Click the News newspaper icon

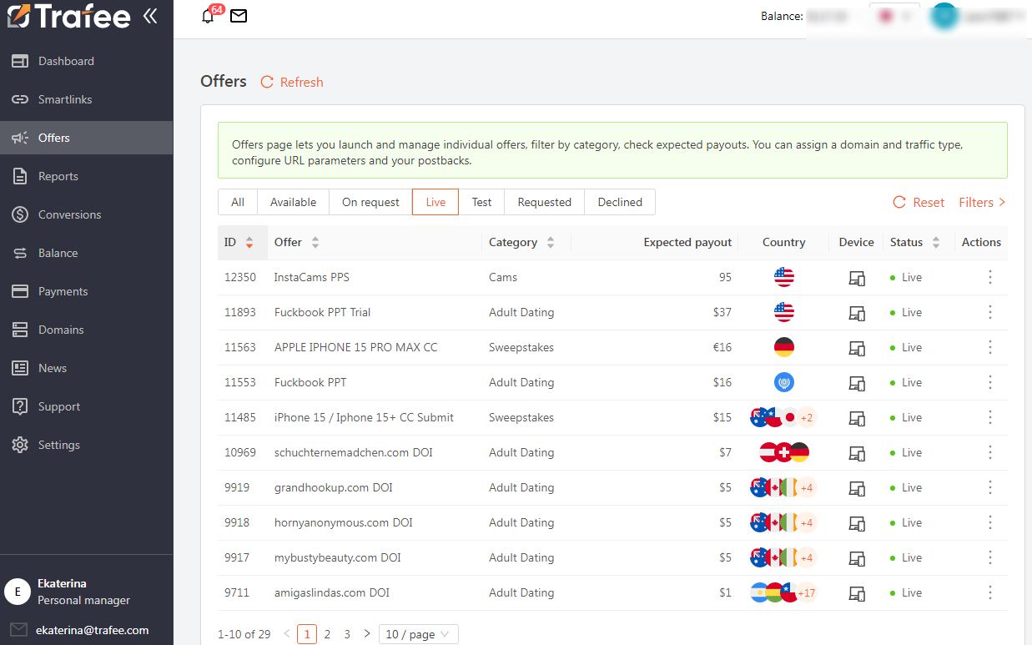point(20,368)
